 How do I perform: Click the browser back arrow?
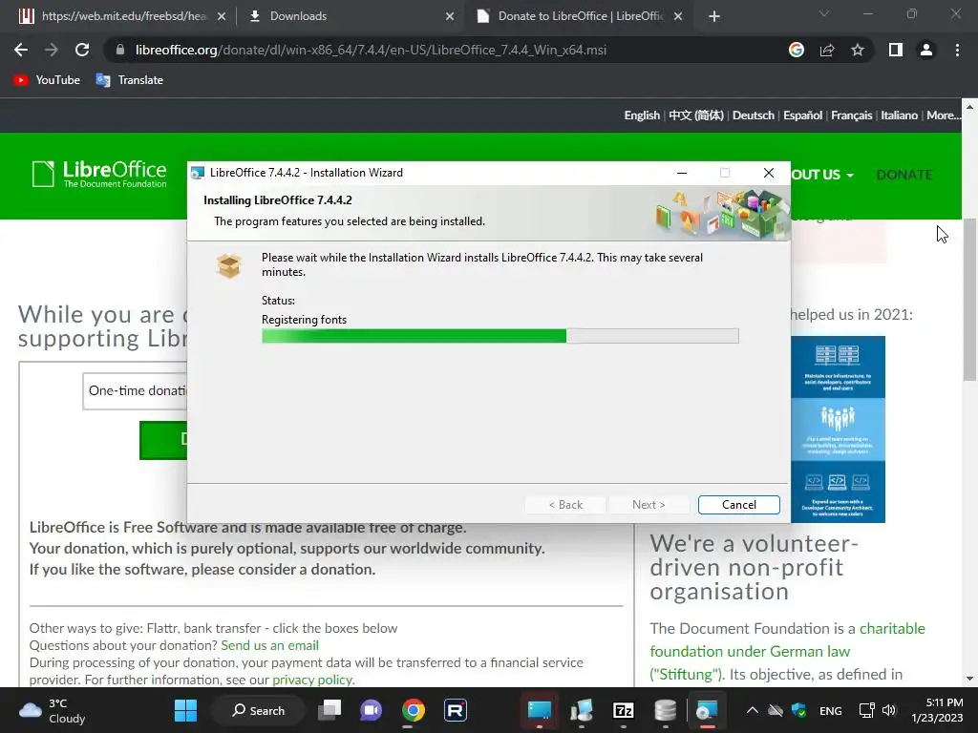pos(21,50)
